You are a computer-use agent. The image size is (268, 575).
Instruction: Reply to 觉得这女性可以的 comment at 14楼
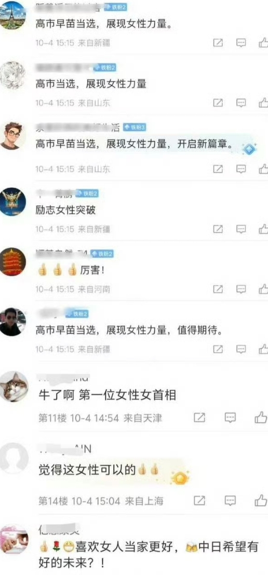230,500
